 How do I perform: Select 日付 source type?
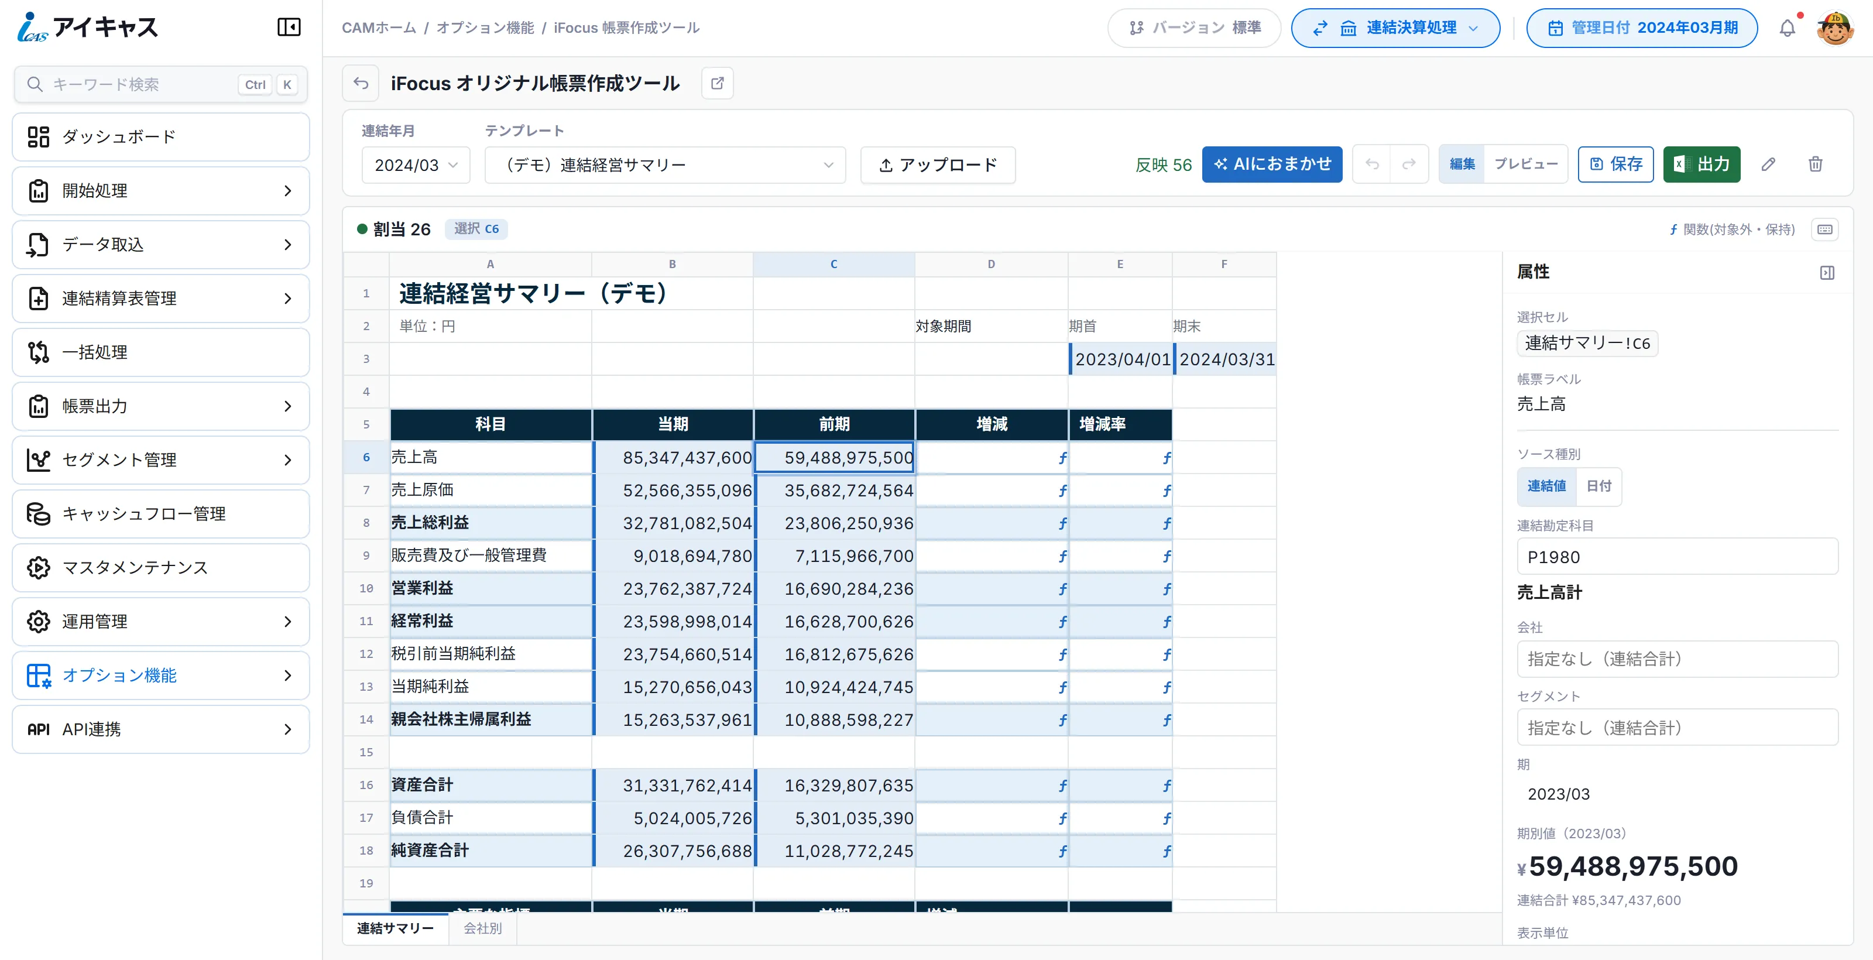click(1598, 486)
